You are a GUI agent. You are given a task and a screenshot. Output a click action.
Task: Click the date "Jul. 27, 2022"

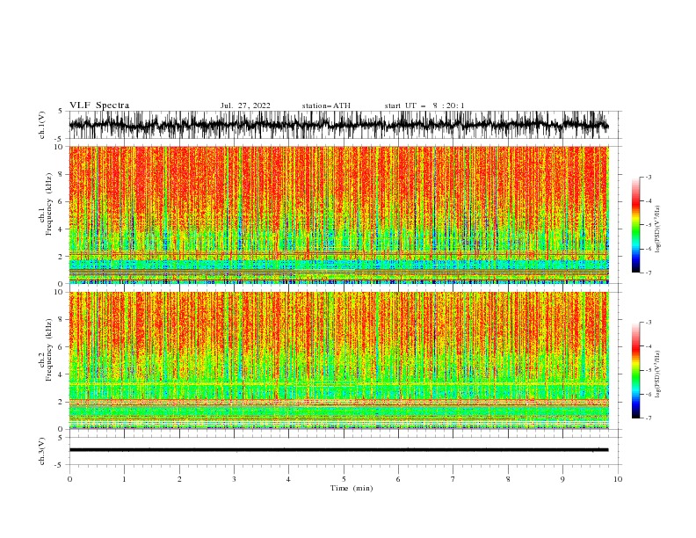(x=245, y=105)
